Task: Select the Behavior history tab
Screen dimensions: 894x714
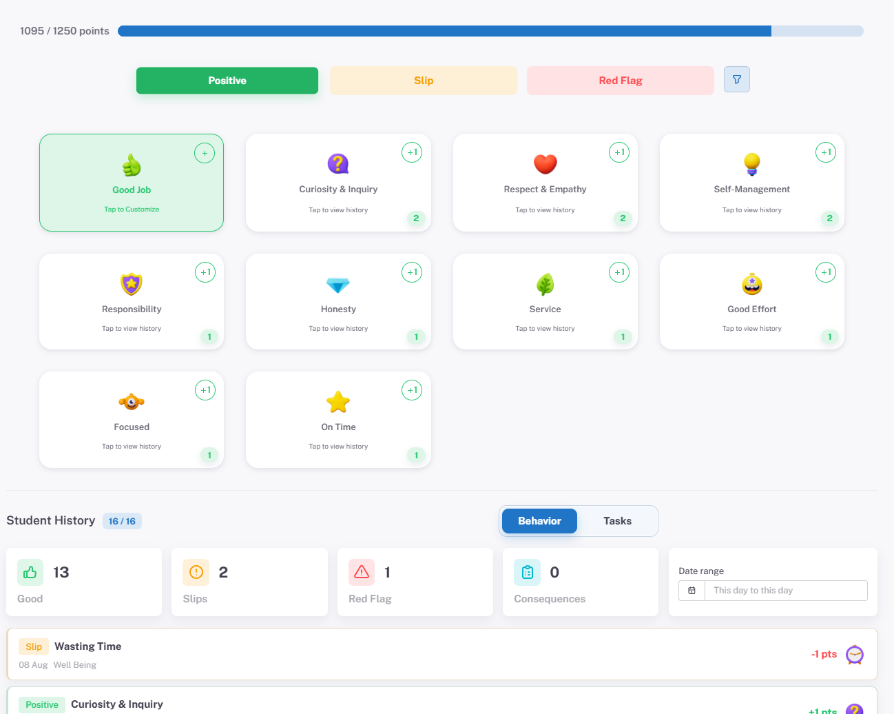Action: [539, 521]
